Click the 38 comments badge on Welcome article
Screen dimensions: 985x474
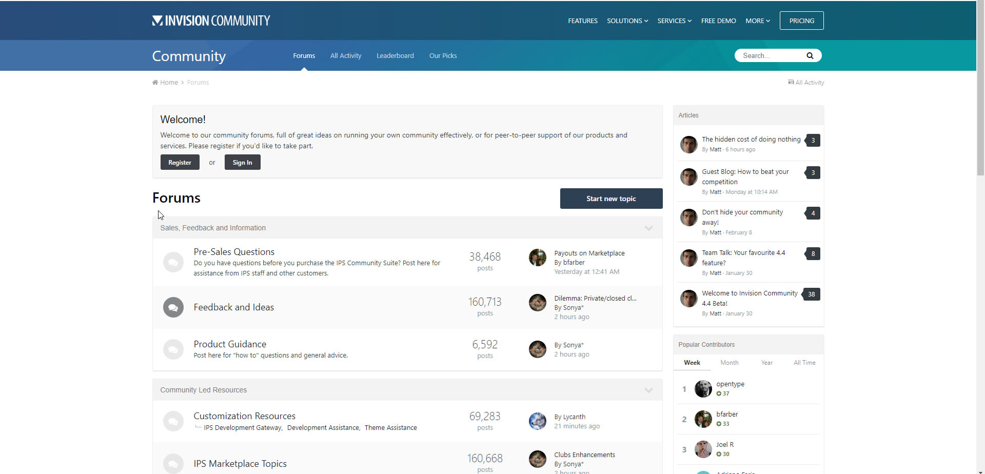(x=811, y=294)
